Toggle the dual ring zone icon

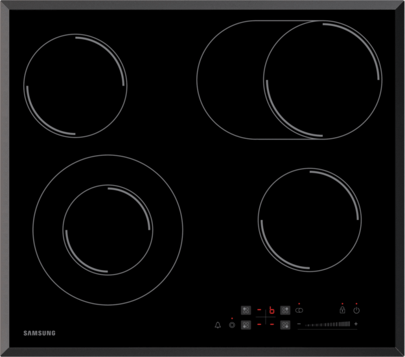(231, 325)
